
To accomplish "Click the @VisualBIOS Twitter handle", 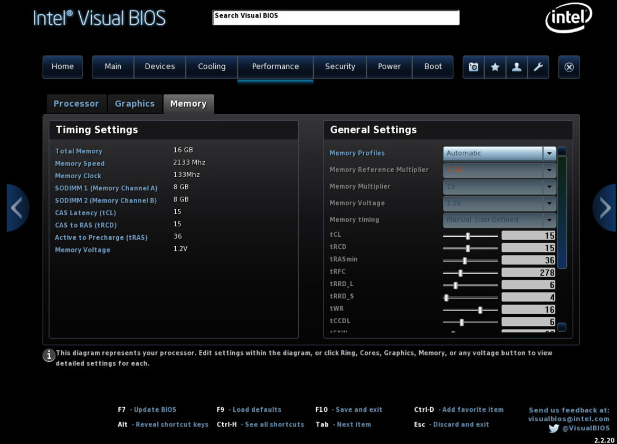I will click(585, 428).
